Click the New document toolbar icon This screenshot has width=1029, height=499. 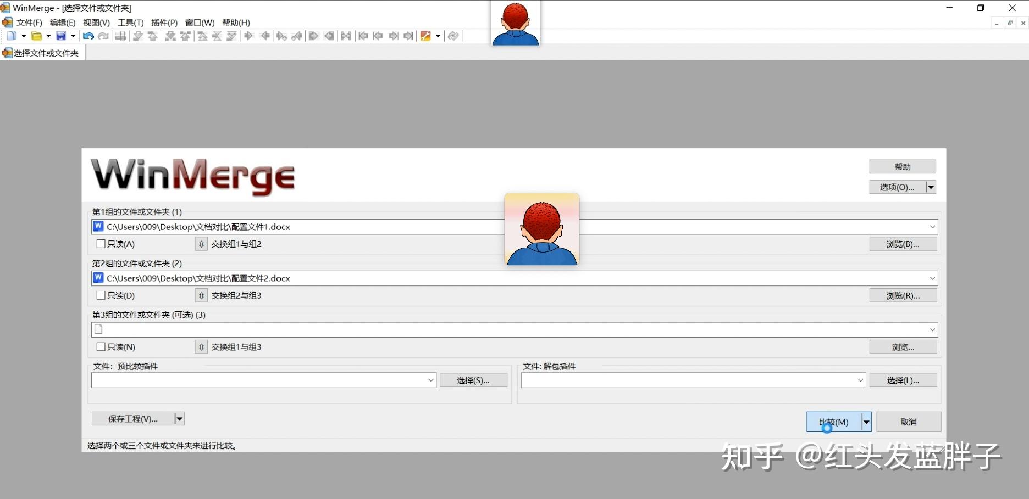11,36
